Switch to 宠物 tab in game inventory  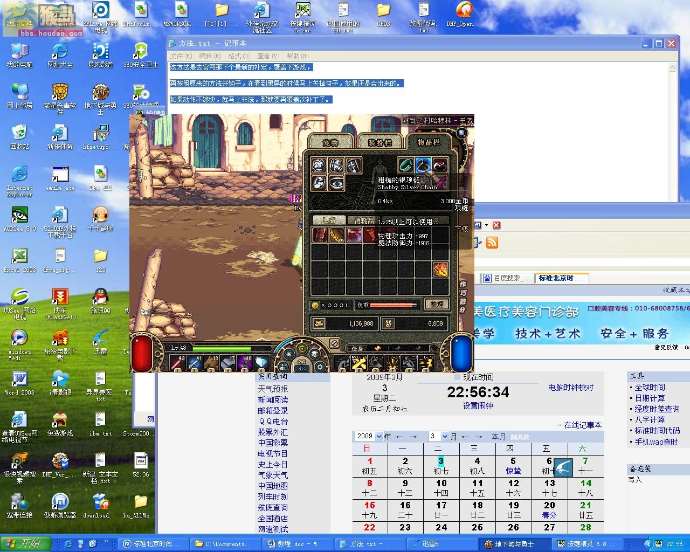pos(330,142)
